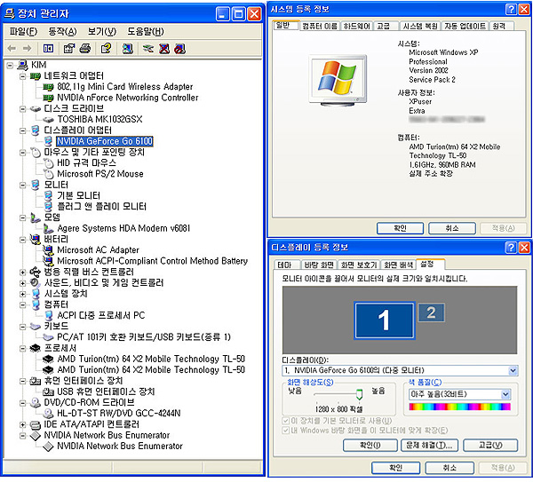Screen dimensions: 533x482
Task: Select ACPI 다중 프로세서 PC entry
Action: tap(100, 315)
